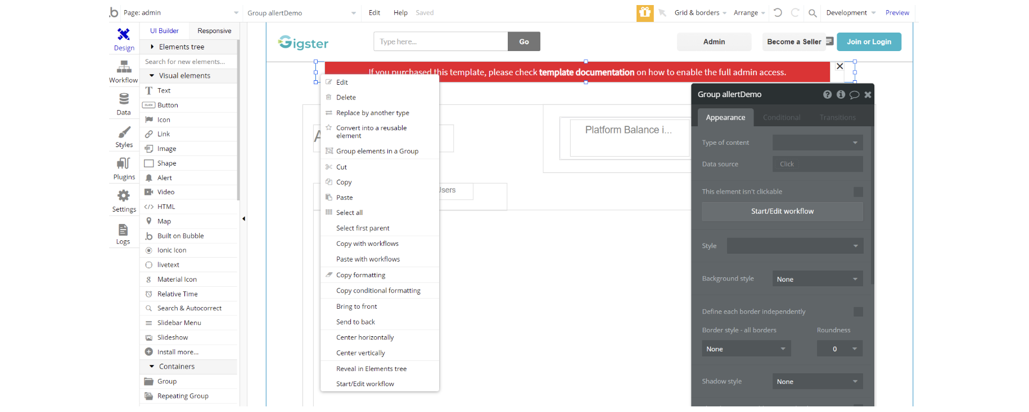This screenshot has height=412, width=1029.
Task: Toggle 'Define each border independently' checkbox
Action: coord(858,312)
